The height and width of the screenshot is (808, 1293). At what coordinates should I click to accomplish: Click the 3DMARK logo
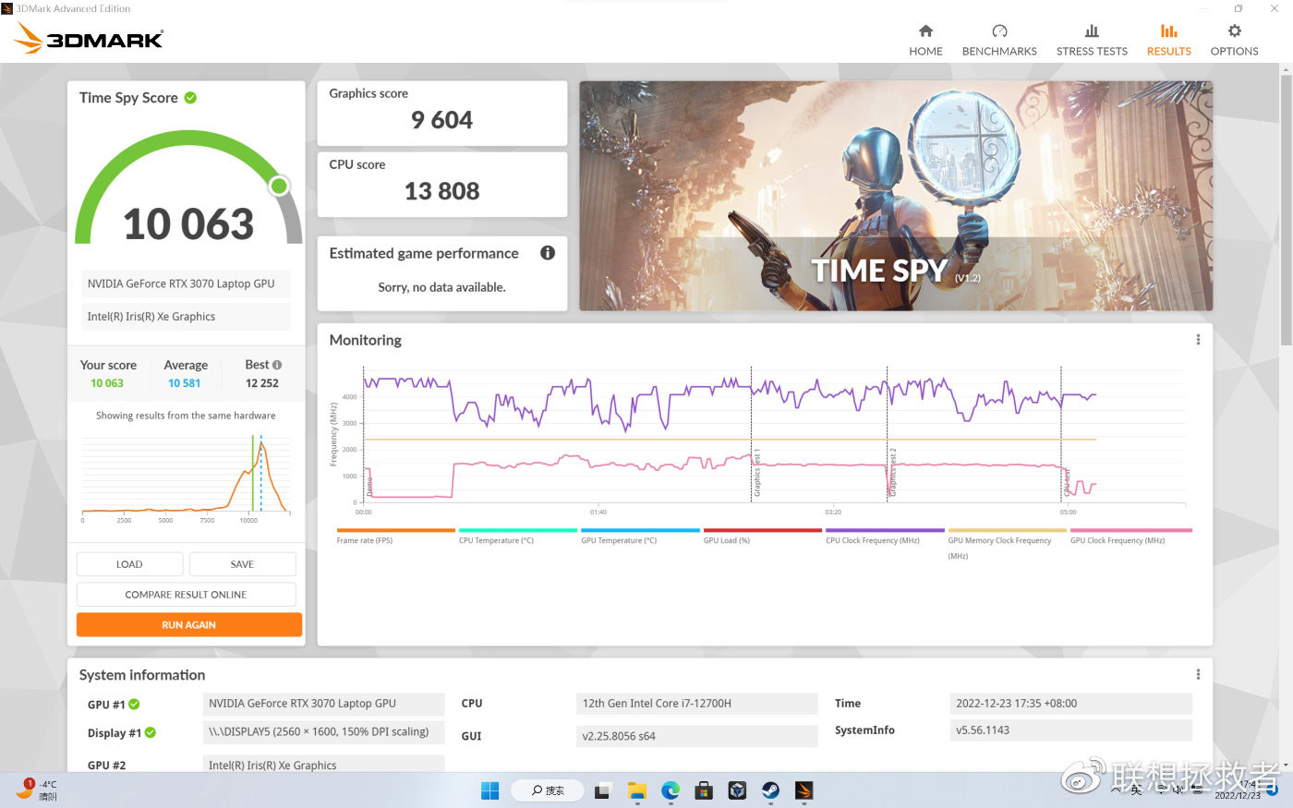tap(90, 39)
